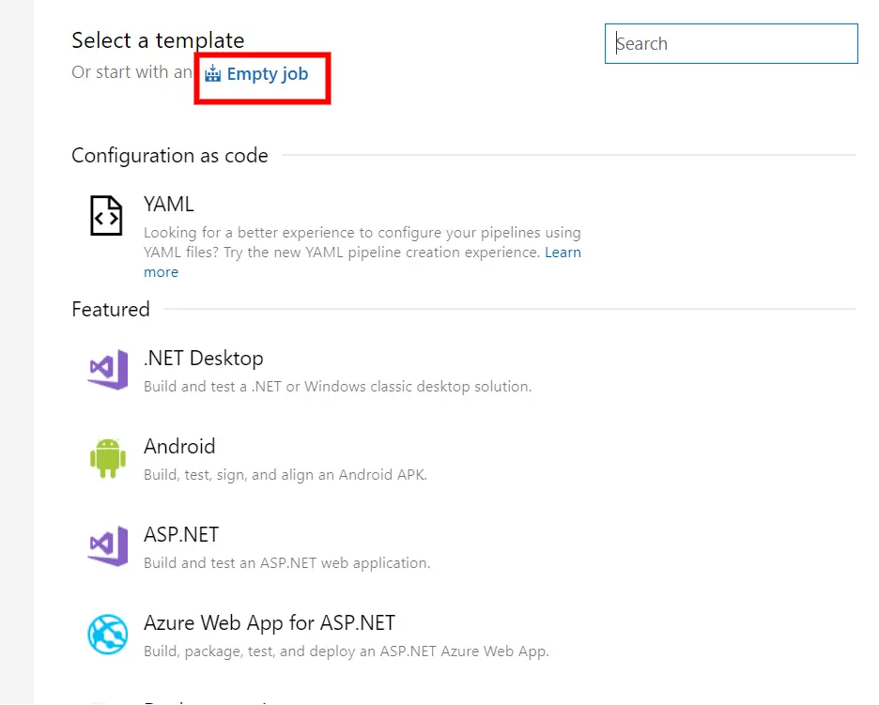
Task: Click the Visual Studio icon beside .NET Desktop
Action: pyautogui.click(x=107, y=370)
